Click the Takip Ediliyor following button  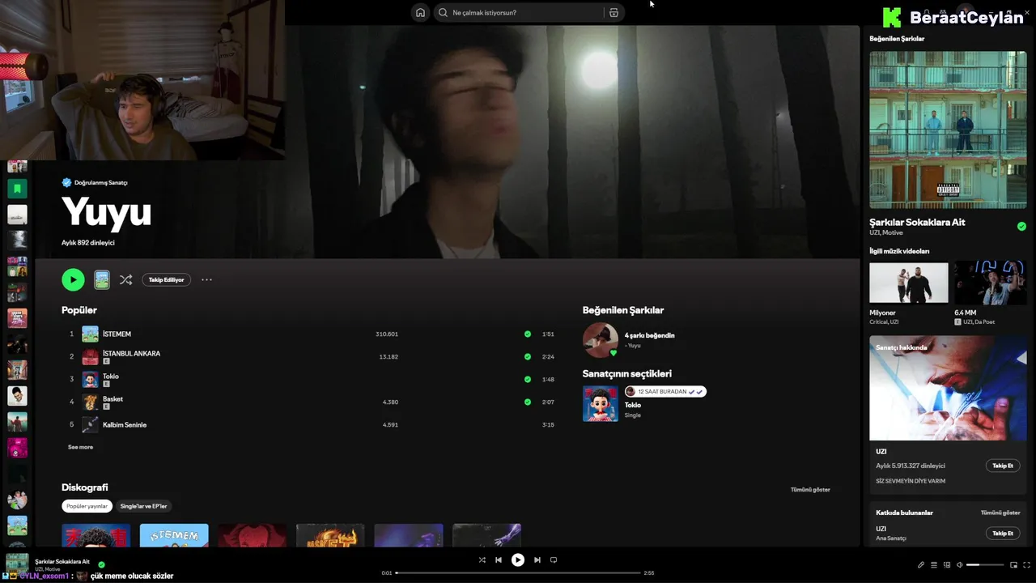point(166,279)
